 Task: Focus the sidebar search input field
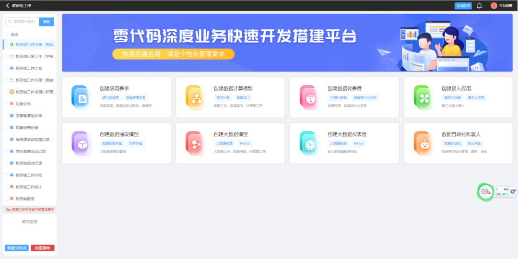coord(23,22)
